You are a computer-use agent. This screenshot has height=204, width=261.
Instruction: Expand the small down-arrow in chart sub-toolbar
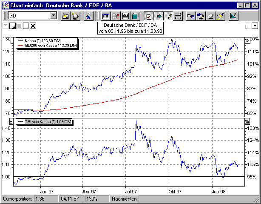point(6,26)
